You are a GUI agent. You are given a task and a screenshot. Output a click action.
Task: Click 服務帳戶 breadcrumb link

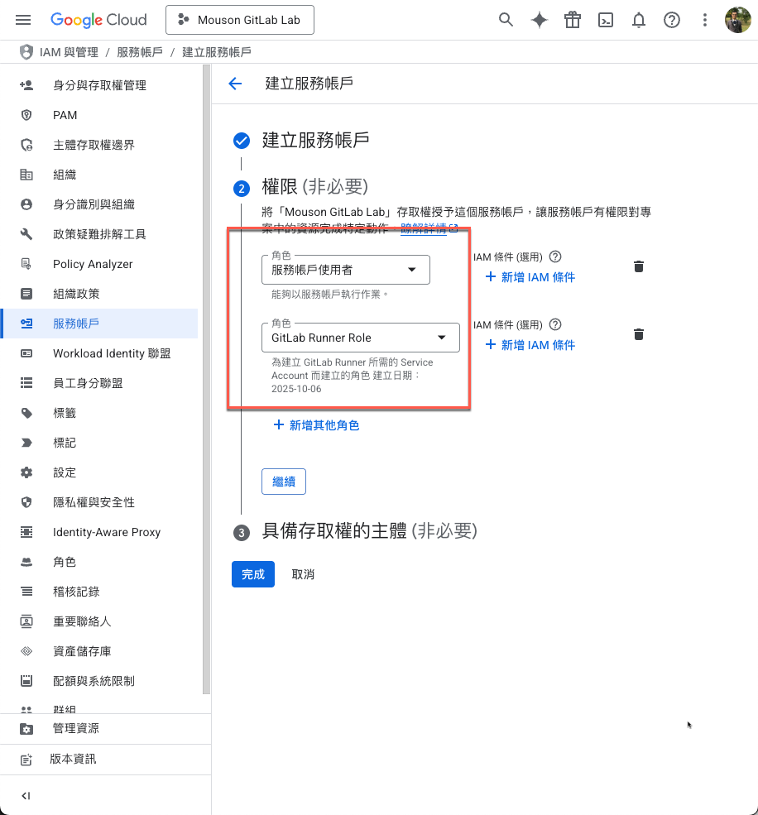tap(139, 52)
